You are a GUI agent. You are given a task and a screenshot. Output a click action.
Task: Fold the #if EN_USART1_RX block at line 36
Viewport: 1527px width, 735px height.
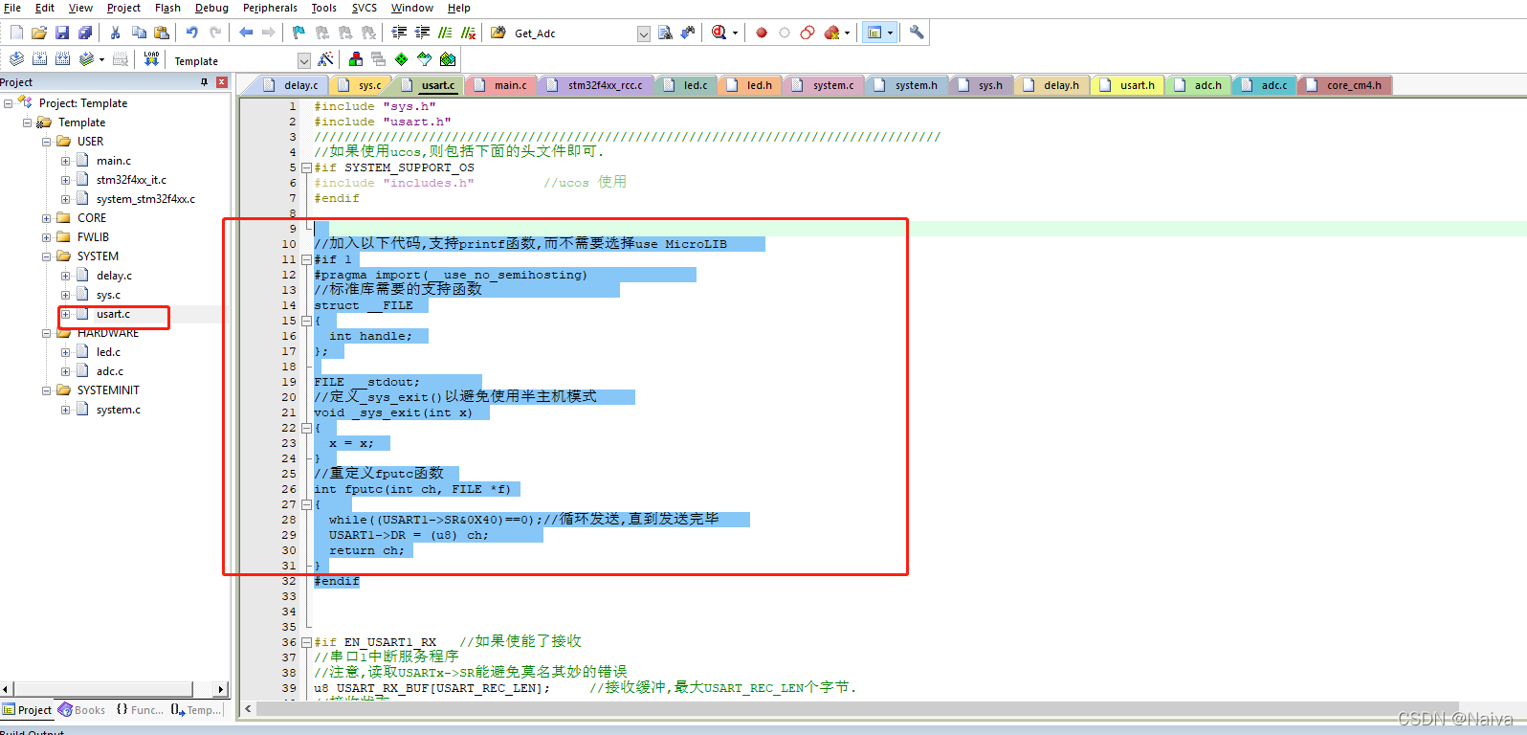tap(306, 642)
